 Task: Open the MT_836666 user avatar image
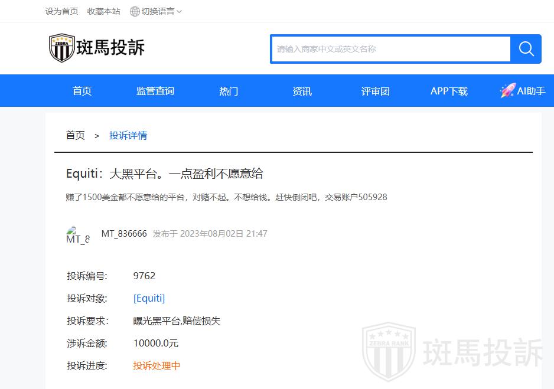point(77,235)
